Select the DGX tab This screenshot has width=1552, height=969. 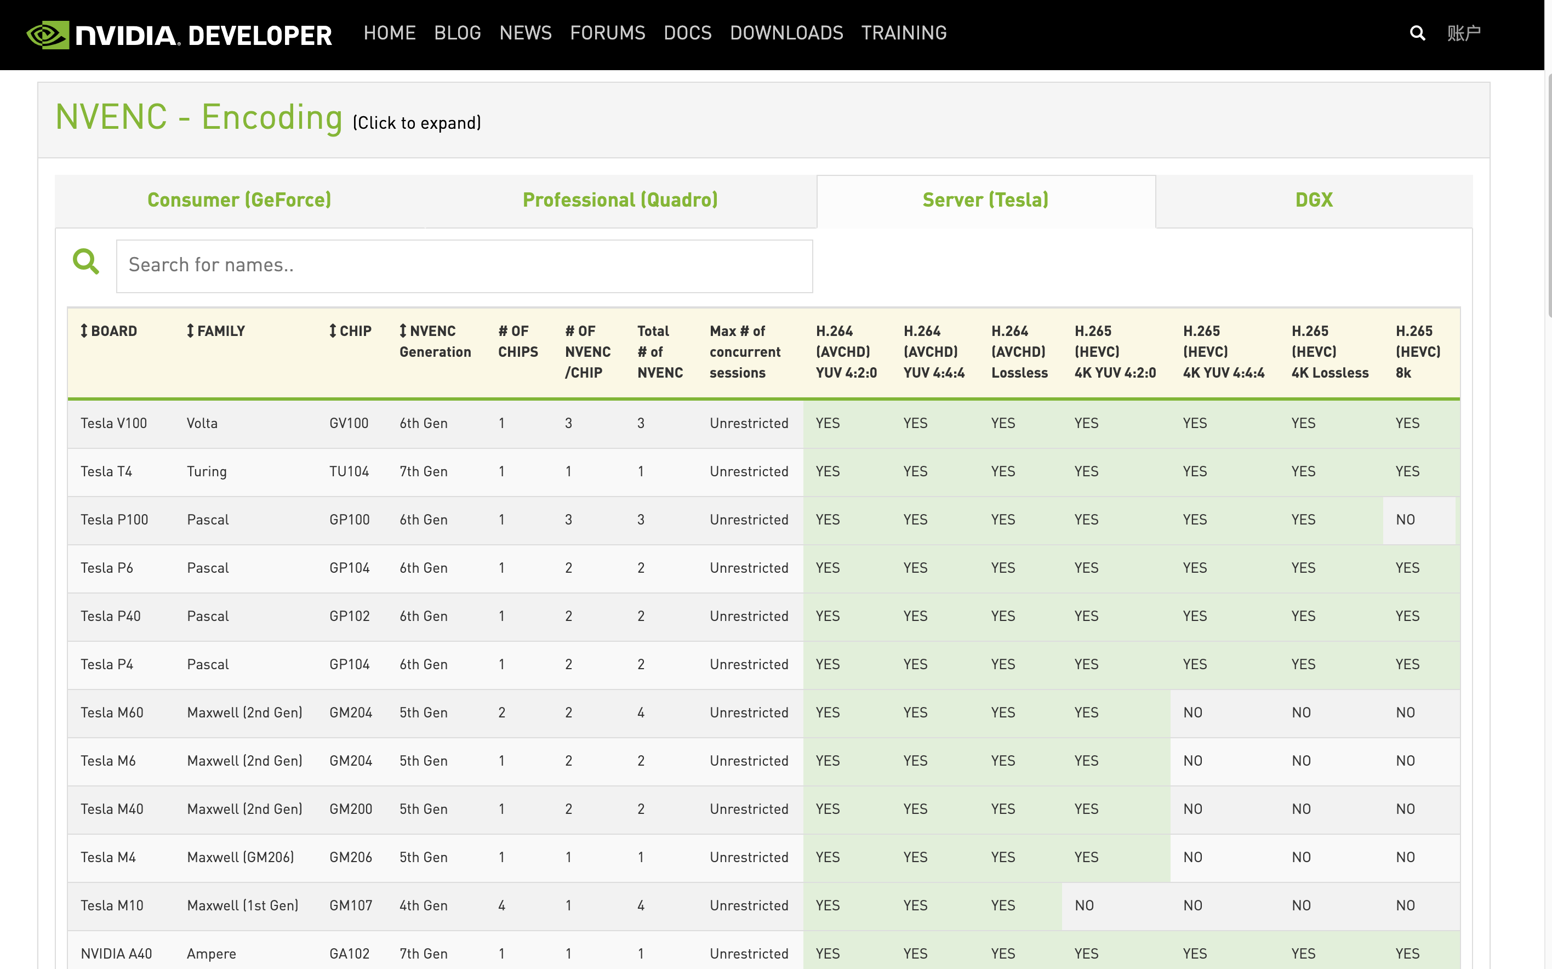click(x=1313, y=200)
